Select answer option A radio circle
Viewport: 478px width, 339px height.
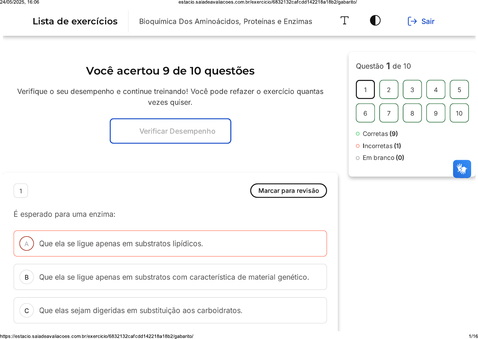[x=27, y=244]
